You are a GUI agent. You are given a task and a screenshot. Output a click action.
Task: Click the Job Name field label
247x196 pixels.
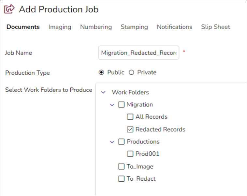(19, 53)
